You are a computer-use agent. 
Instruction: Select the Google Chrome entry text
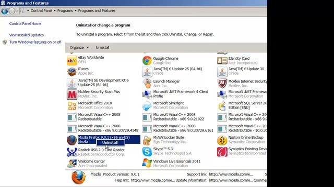pos(166,61)
